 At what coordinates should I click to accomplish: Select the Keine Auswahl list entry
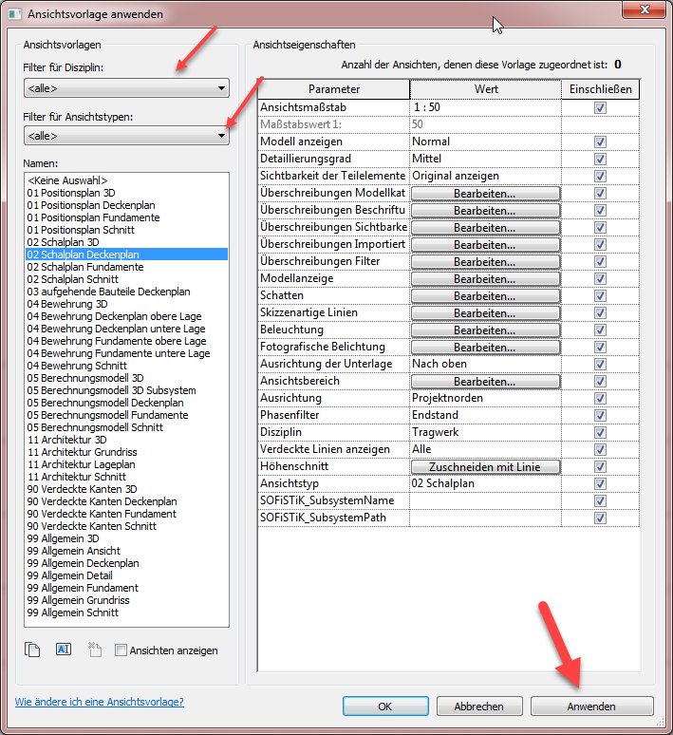67,180
